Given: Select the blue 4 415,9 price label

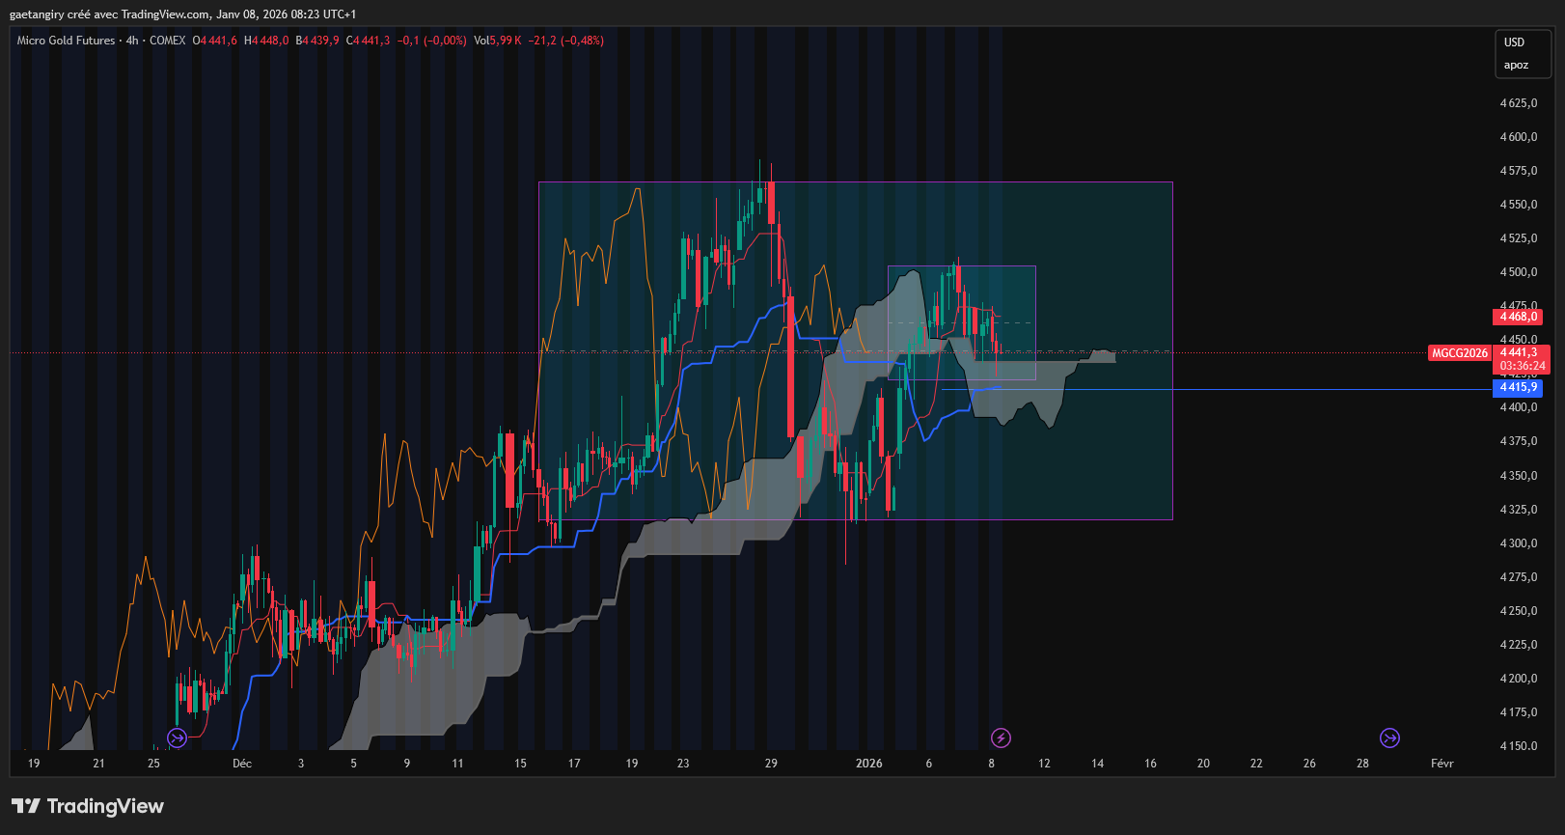Looking at the screenshot, I should tap(1518, 387).
